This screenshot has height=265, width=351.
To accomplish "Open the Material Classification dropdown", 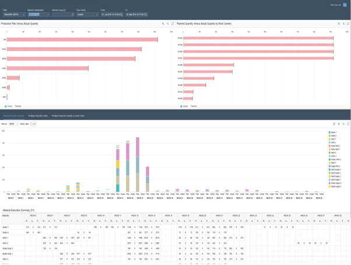I will click(x=38, y=15).
